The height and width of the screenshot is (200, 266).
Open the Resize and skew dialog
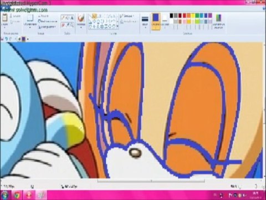[x=47, y=21]
